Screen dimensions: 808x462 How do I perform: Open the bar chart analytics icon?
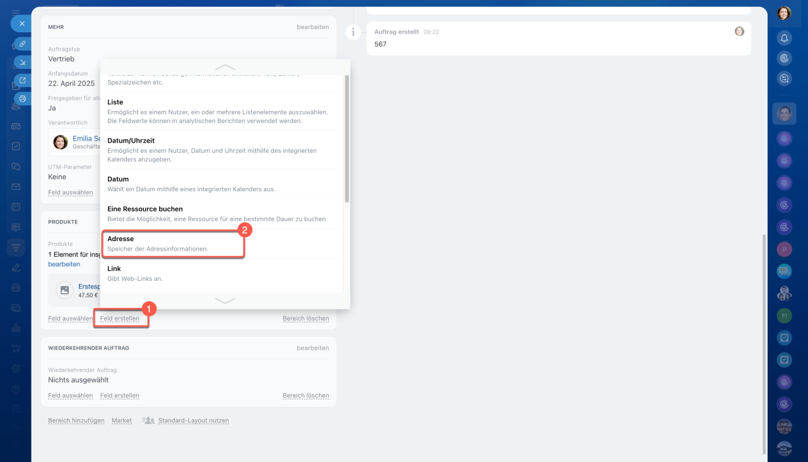16,328
